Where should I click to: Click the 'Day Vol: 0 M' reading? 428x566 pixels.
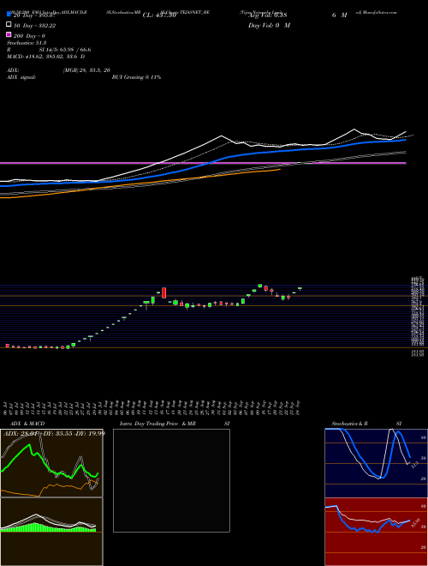[x=269, y=26]
